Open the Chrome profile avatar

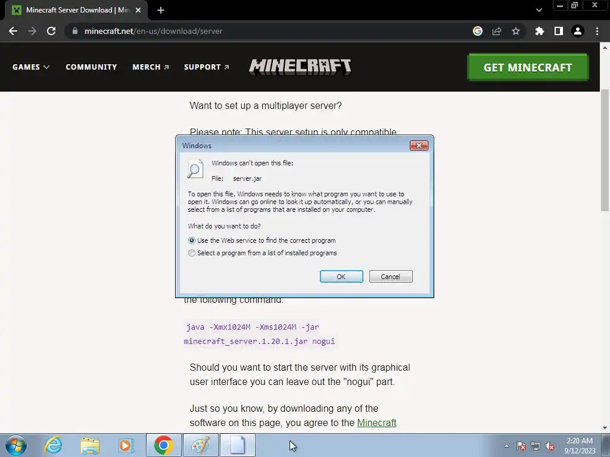click(578, 31)
